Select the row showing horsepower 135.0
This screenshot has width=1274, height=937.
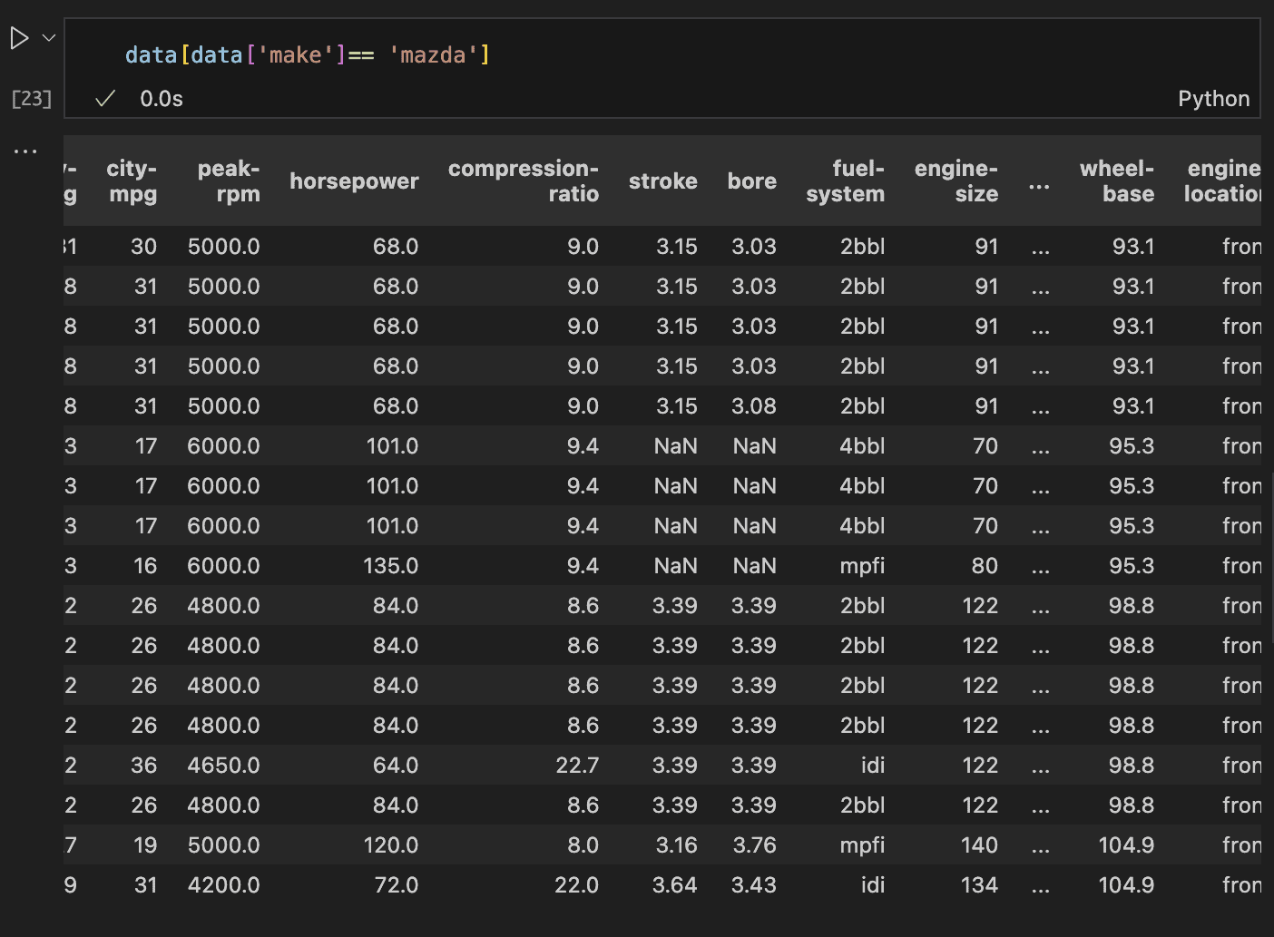(x=391, y=565)
